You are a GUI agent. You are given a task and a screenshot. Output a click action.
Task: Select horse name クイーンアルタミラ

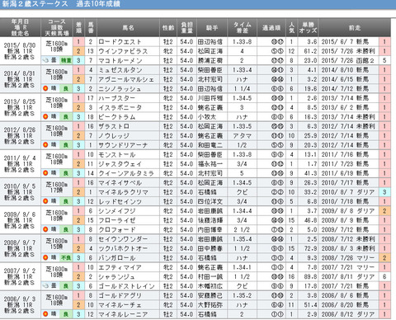[126, 173]
